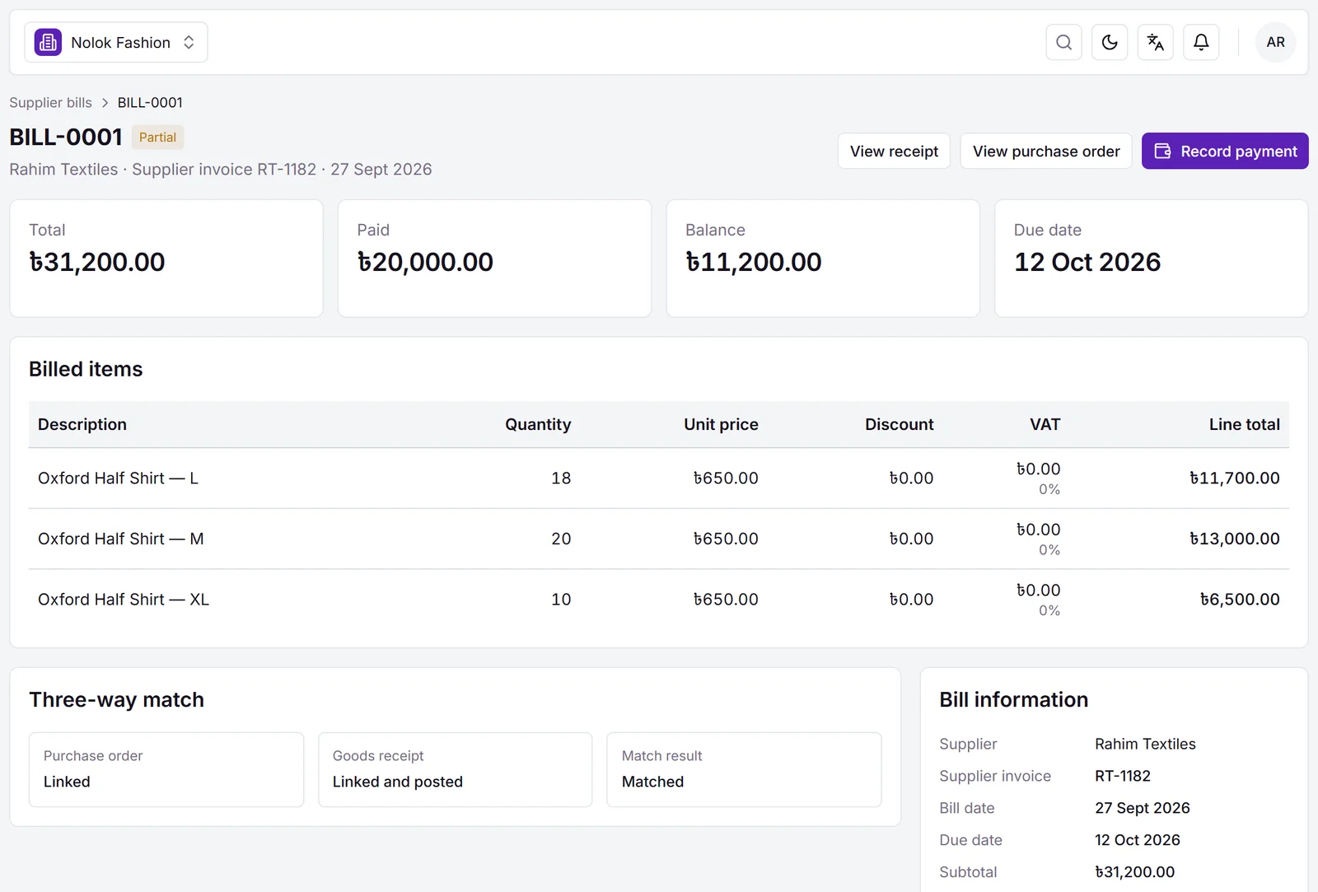This screenshot has height=892, width=1318.
Task: Click line total ৳6,500.00
Action: point(1240,600)
